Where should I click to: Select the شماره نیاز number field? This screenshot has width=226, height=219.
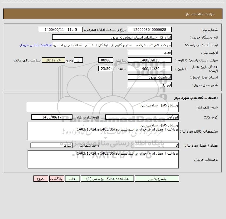point(150,30)
